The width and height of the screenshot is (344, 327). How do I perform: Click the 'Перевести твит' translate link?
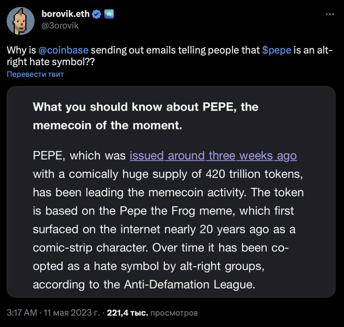pyautogui.click(x=35, y=74)
